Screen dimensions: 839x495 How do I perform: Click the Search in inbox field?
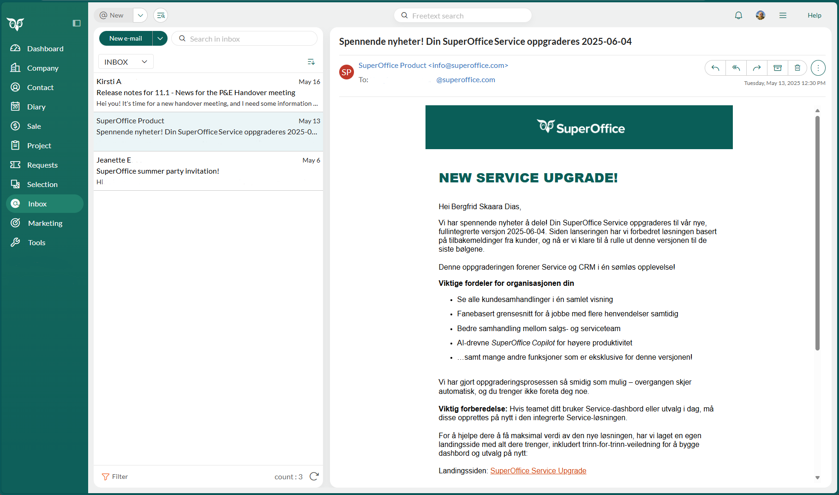click(x=245, y=39)
